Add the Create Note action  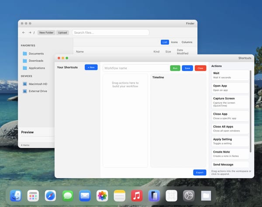[230, 154]
